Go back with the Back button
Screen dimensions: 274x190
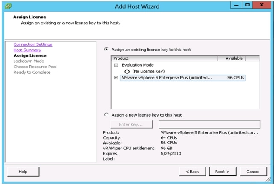point(192,172)
